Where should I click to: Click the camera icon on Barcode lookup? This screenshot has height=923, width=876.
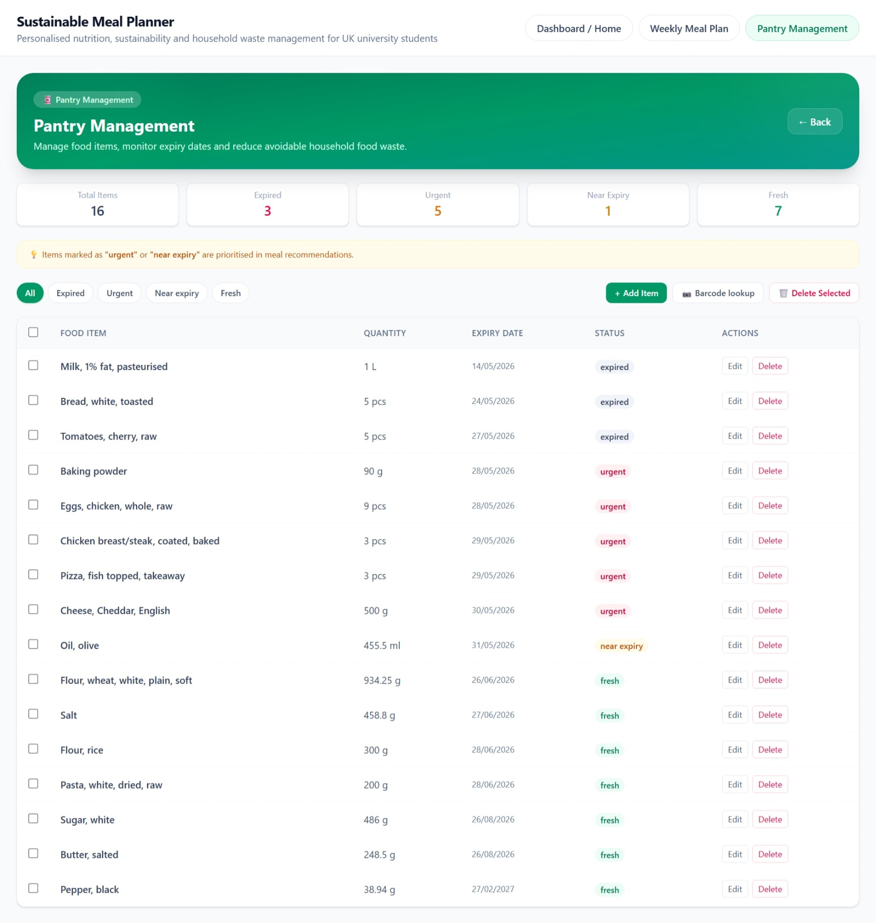(x=686, y=293)
